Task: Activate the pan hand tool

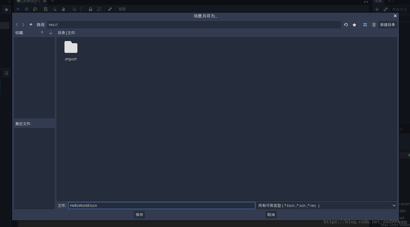Action: (63, 9)
